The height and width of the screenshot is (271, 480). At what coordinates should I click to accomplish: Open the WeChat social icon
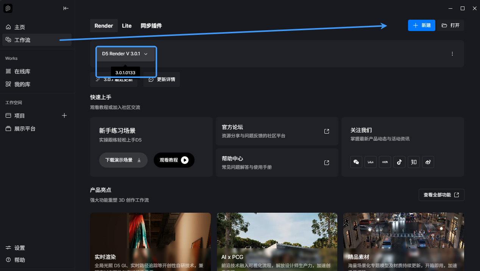tap(356, 162)
